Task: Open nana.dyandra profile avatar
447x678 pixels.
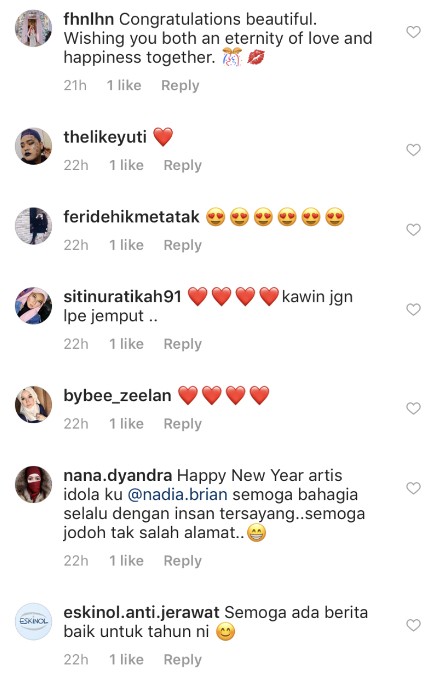Action: [x=33, y=484]
